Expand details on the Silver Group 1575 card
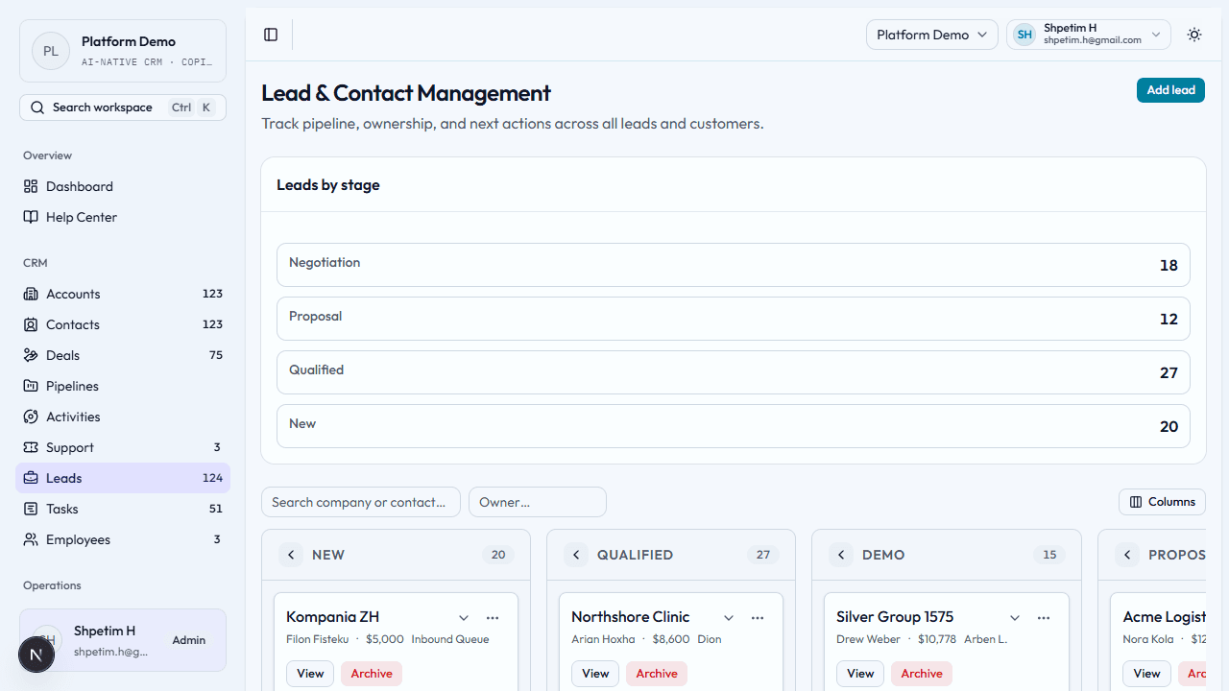The width and height of the screenshot is (1229, 691). point(1015,618)
